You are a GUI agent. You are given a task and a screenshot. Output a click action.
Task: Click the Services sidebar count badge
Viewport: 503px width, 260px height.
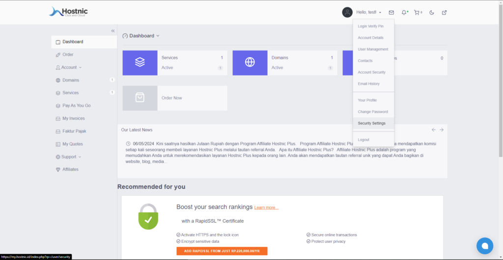(112, 93)
